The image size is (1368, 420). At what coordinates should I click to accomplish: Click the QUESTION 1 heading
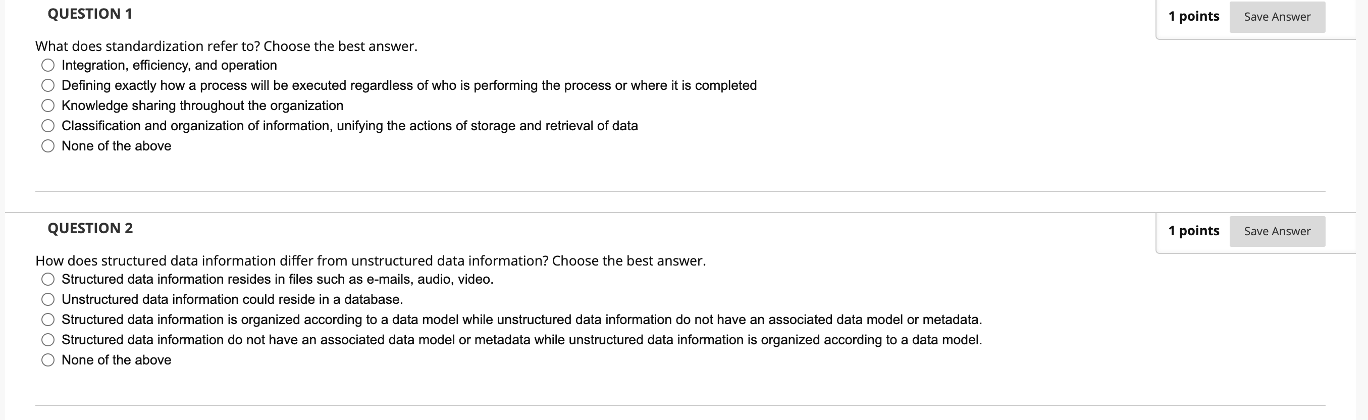pos(89,14)
